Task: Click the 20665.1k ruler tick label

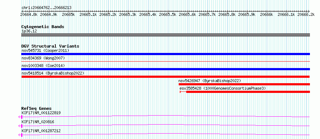Action: click(88, 14)
